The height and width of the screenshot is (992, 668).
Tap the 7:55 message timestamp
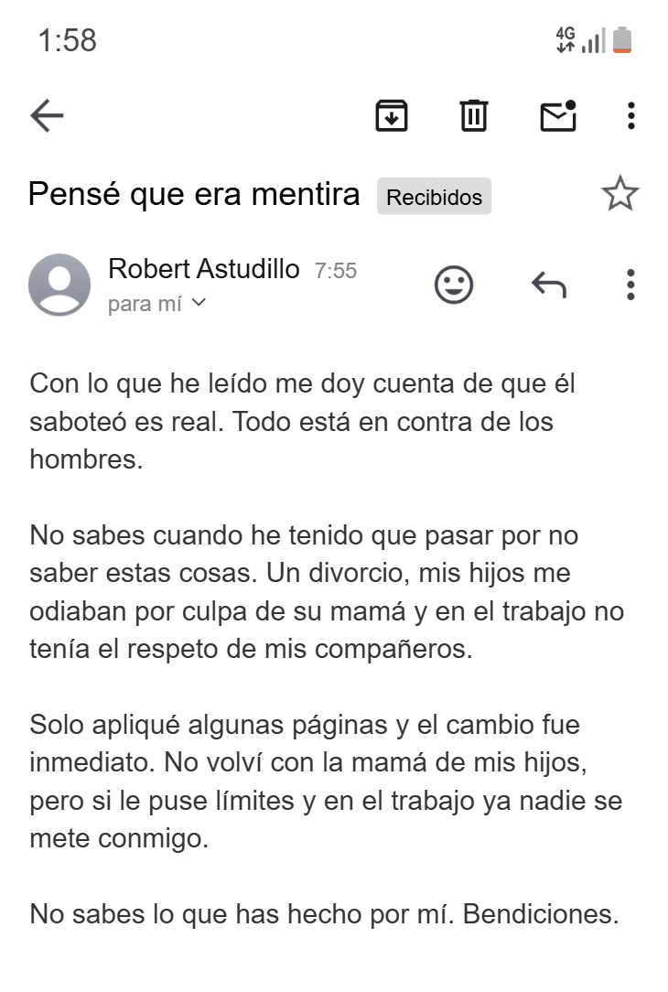336,271
